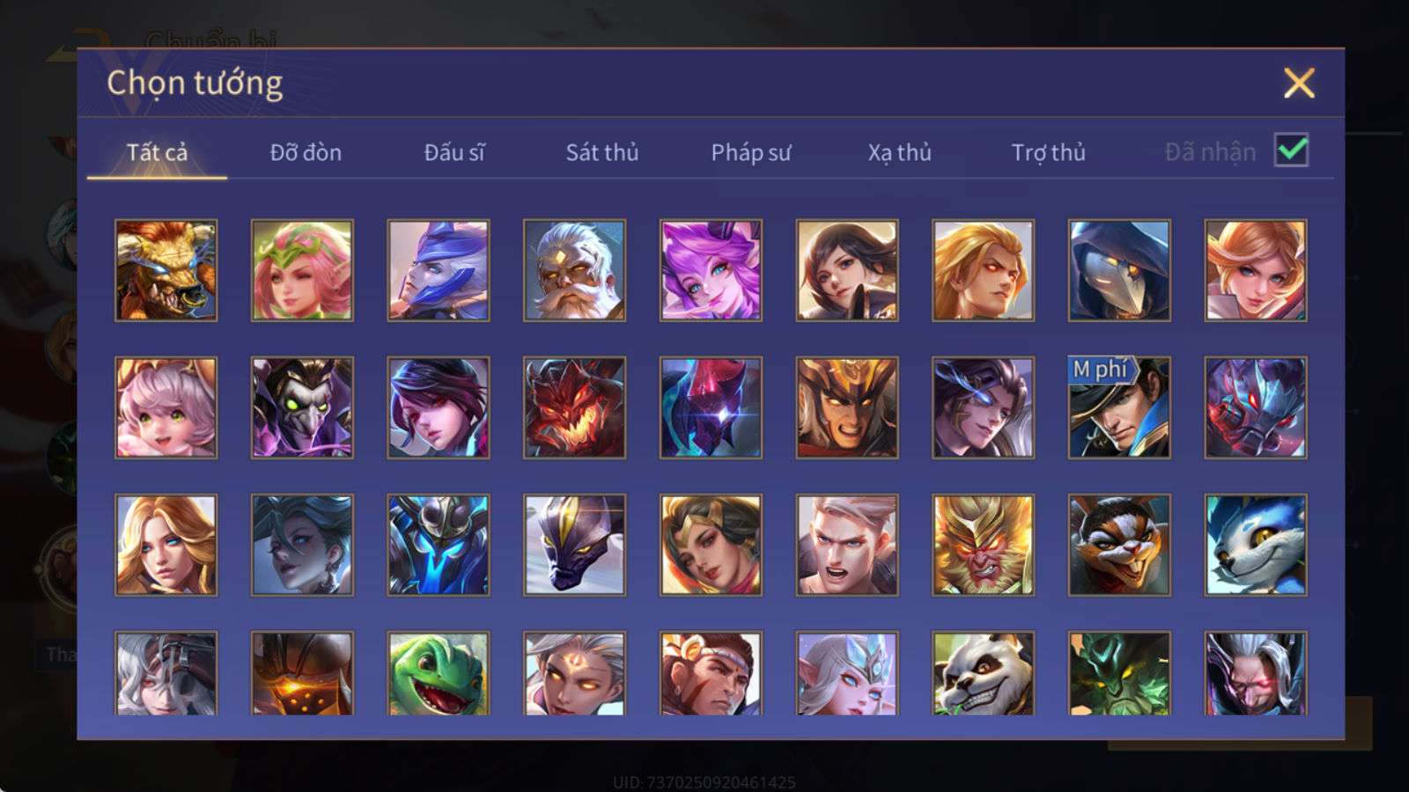Select the 'Đấu sĩ' tab

tap(454, 152)
